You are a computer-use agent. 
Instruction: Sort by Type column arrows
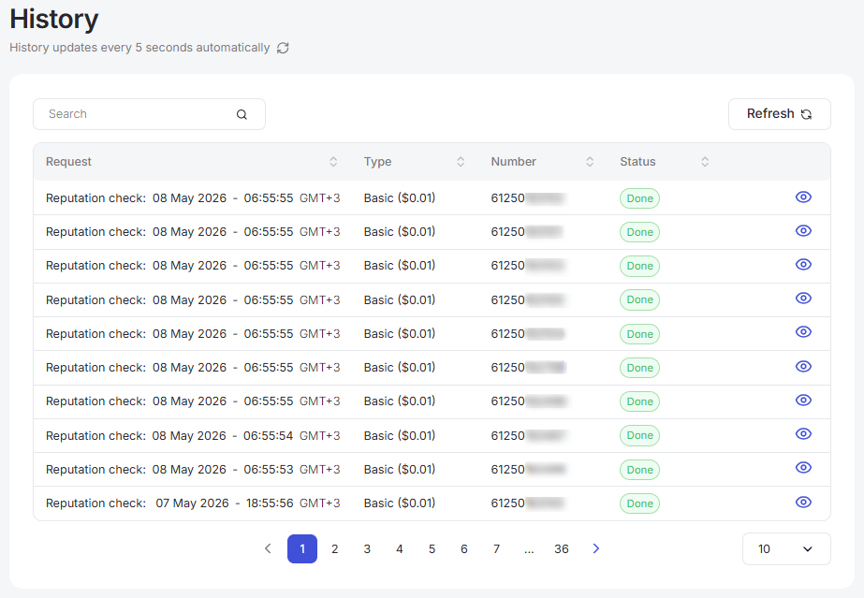(461, 162)
